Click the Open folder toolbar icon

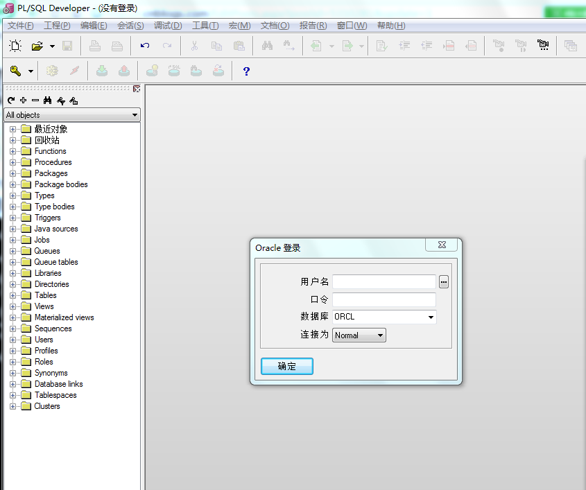click(x=37, y=46)
